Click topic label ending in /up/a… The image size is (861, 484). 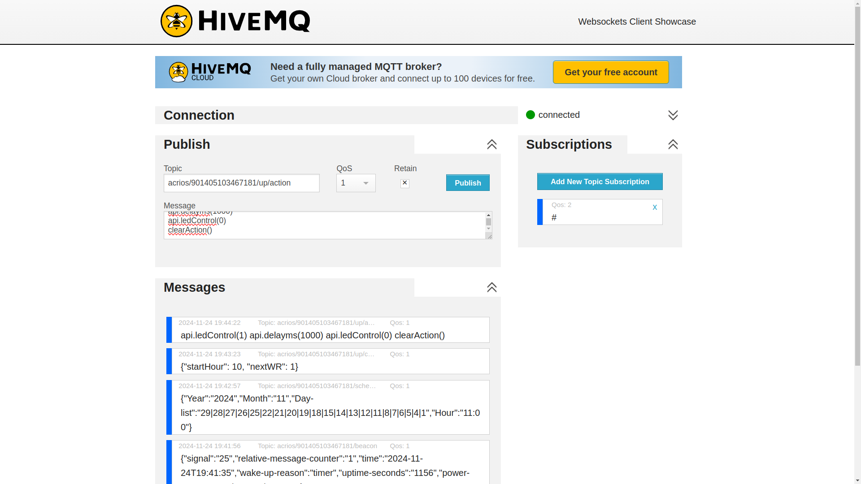(x=317, y=323)
